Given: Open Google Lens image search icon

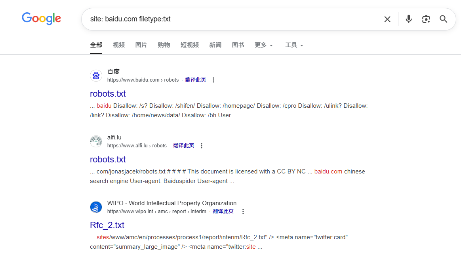Looking at the screenshot, I should click(x=426, y=19).
